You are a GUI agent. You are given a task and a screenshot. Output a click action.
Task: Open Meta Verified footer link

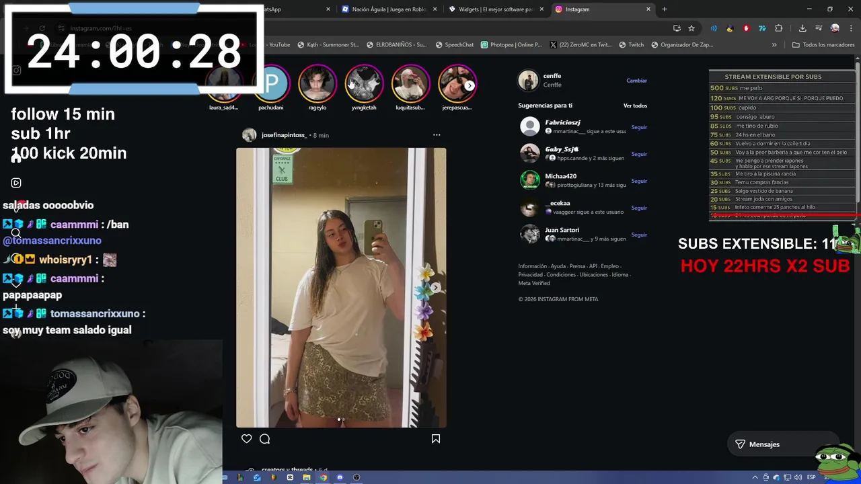(x=534, y=284)
